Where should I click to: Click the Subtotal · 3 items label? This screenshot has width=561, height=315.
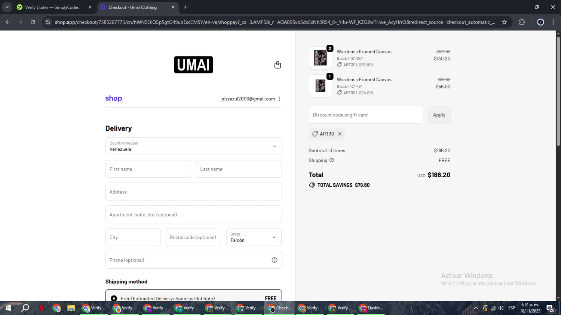click(x=327, y=150)
